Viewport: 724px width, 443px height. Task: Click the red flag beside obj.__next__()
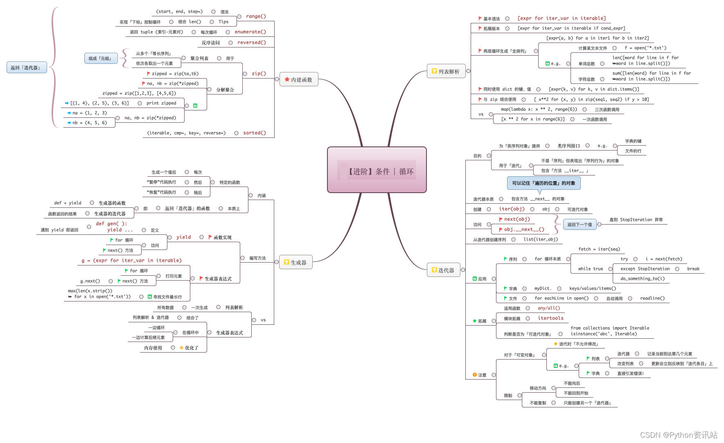[x=501, y=229]
